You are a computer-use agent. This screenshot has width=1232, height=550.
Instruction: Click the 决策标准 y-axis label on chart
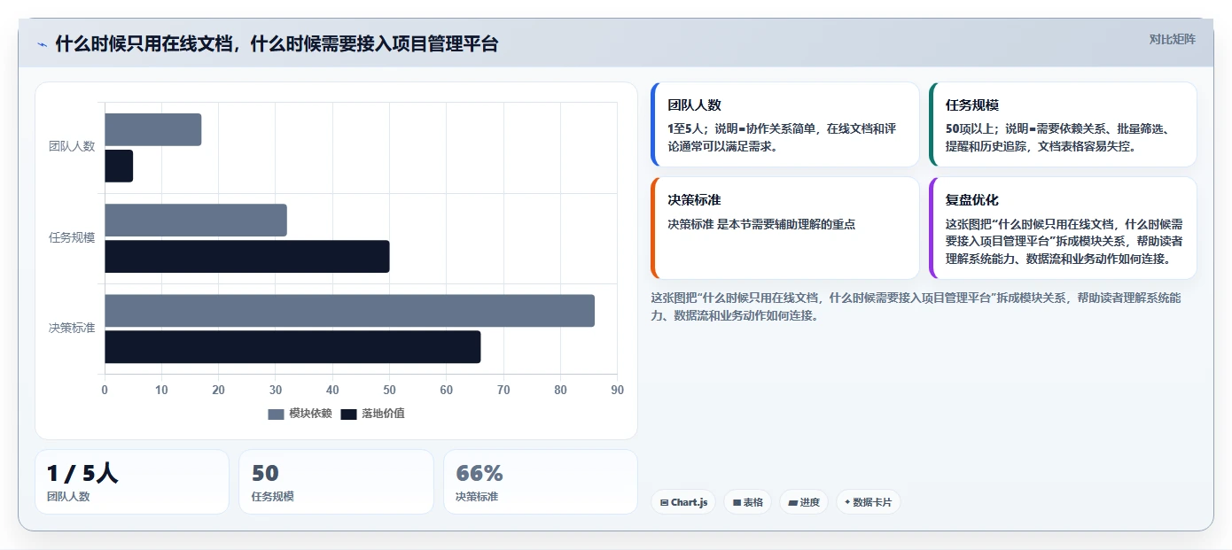[72, 328]
